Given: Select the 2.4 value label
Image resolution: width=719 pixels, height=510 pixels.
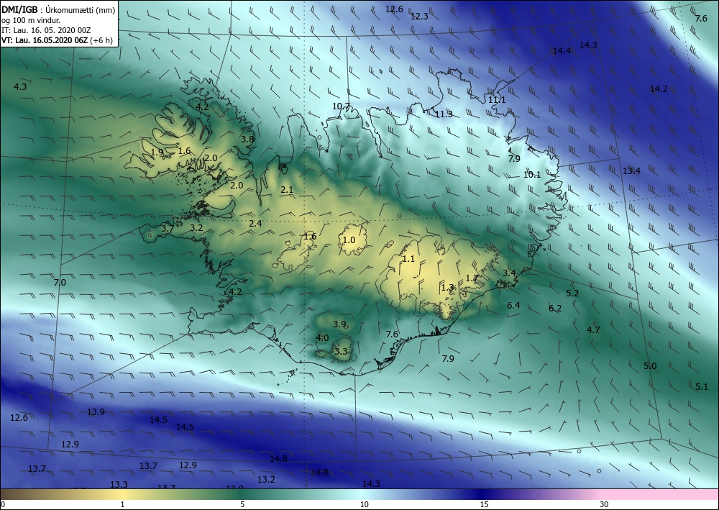Looking at the screenshot, I should click(255, 224).
